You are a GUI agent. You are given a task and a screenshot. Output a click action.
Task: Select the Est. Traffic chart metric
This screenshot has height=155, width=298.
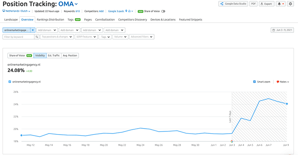(54, 55)
